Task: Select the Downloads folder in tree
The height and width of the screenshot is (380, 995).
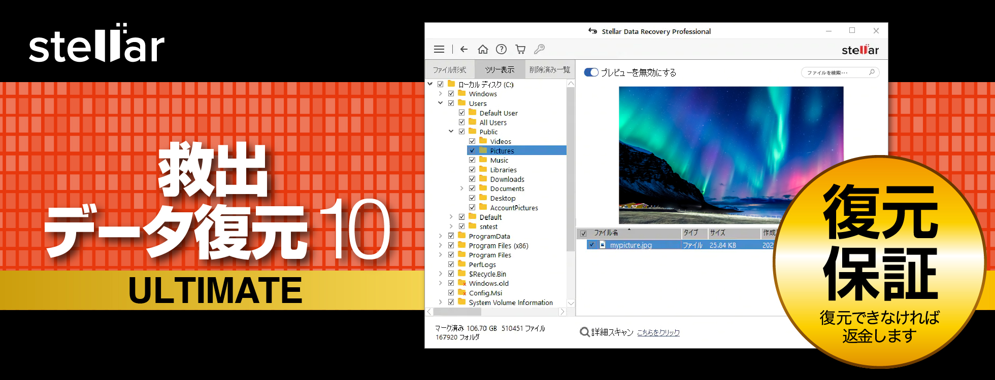Action: click(507, 179)
